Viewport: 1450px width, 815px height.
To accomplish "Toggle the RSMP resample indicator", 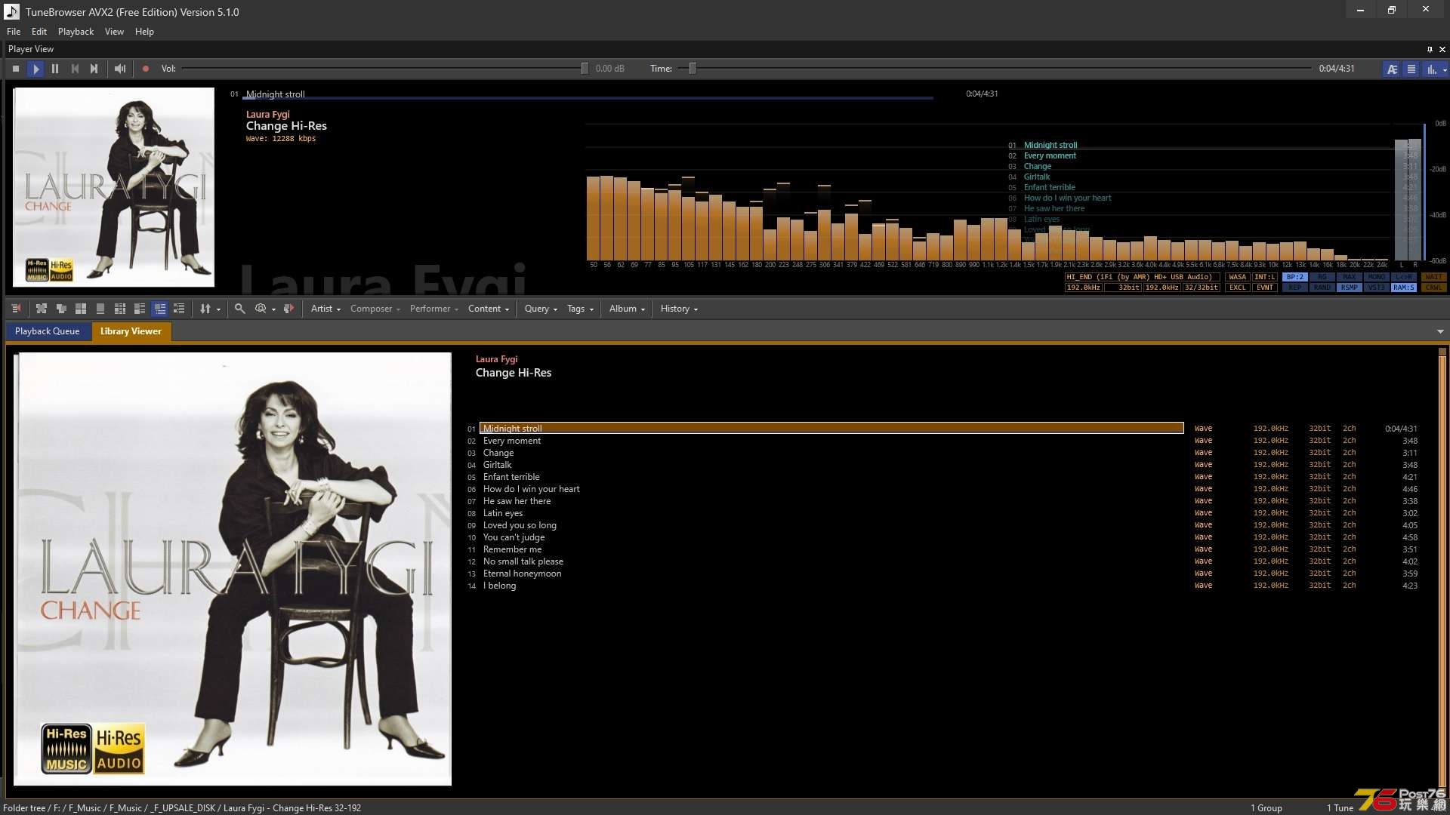I will point(1350,288).
